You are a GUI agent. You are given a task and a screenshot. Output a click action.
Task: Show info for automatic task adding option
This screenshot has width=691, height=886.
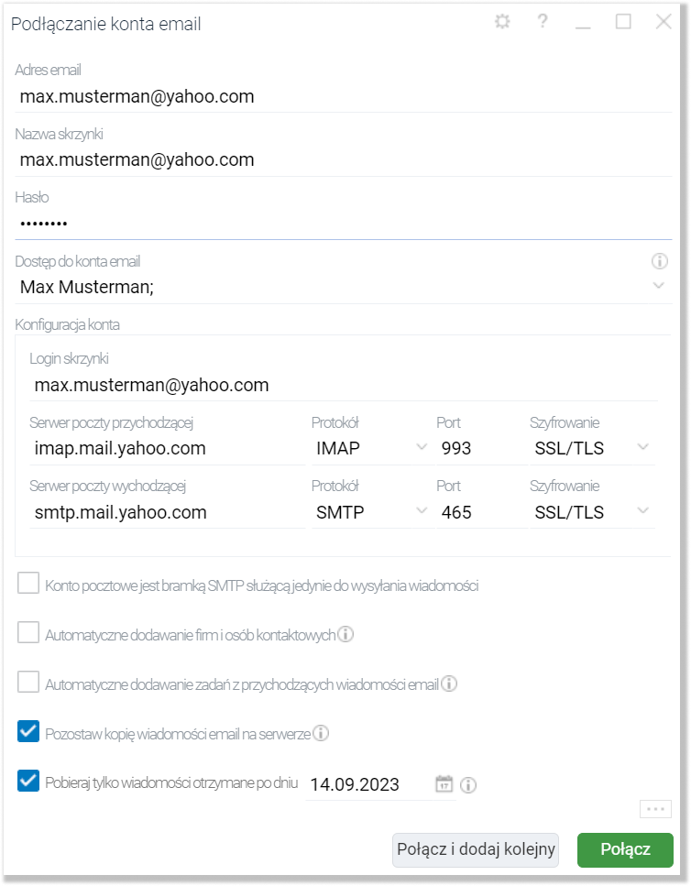[x=450, y=684]
